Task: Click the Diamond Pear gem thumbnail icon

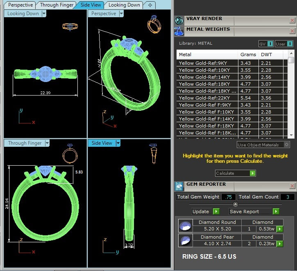Action: [x=186, y=241]
